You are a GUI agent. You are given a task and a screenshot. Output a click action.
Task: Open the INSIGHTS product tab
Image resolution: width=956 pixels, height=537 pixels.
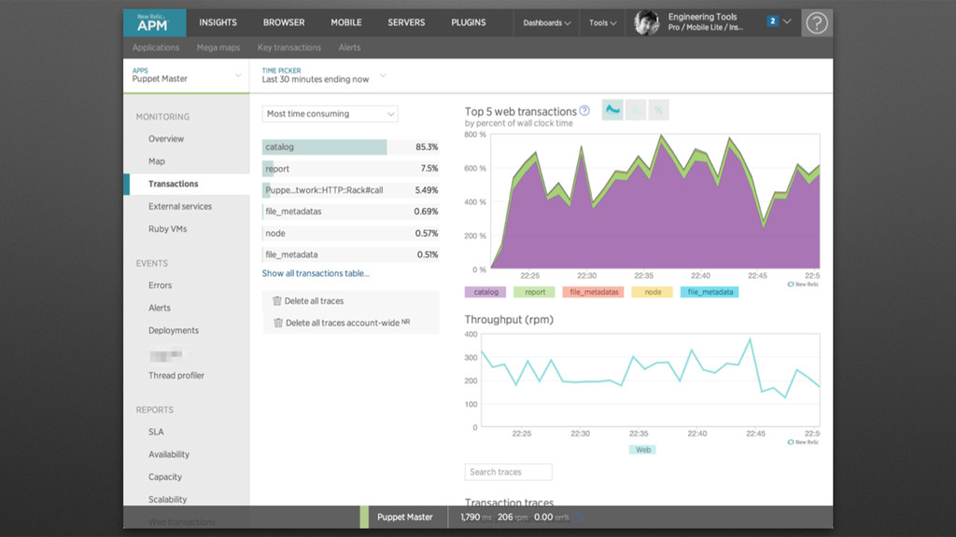pyautogui.click(x=218, y=22)
